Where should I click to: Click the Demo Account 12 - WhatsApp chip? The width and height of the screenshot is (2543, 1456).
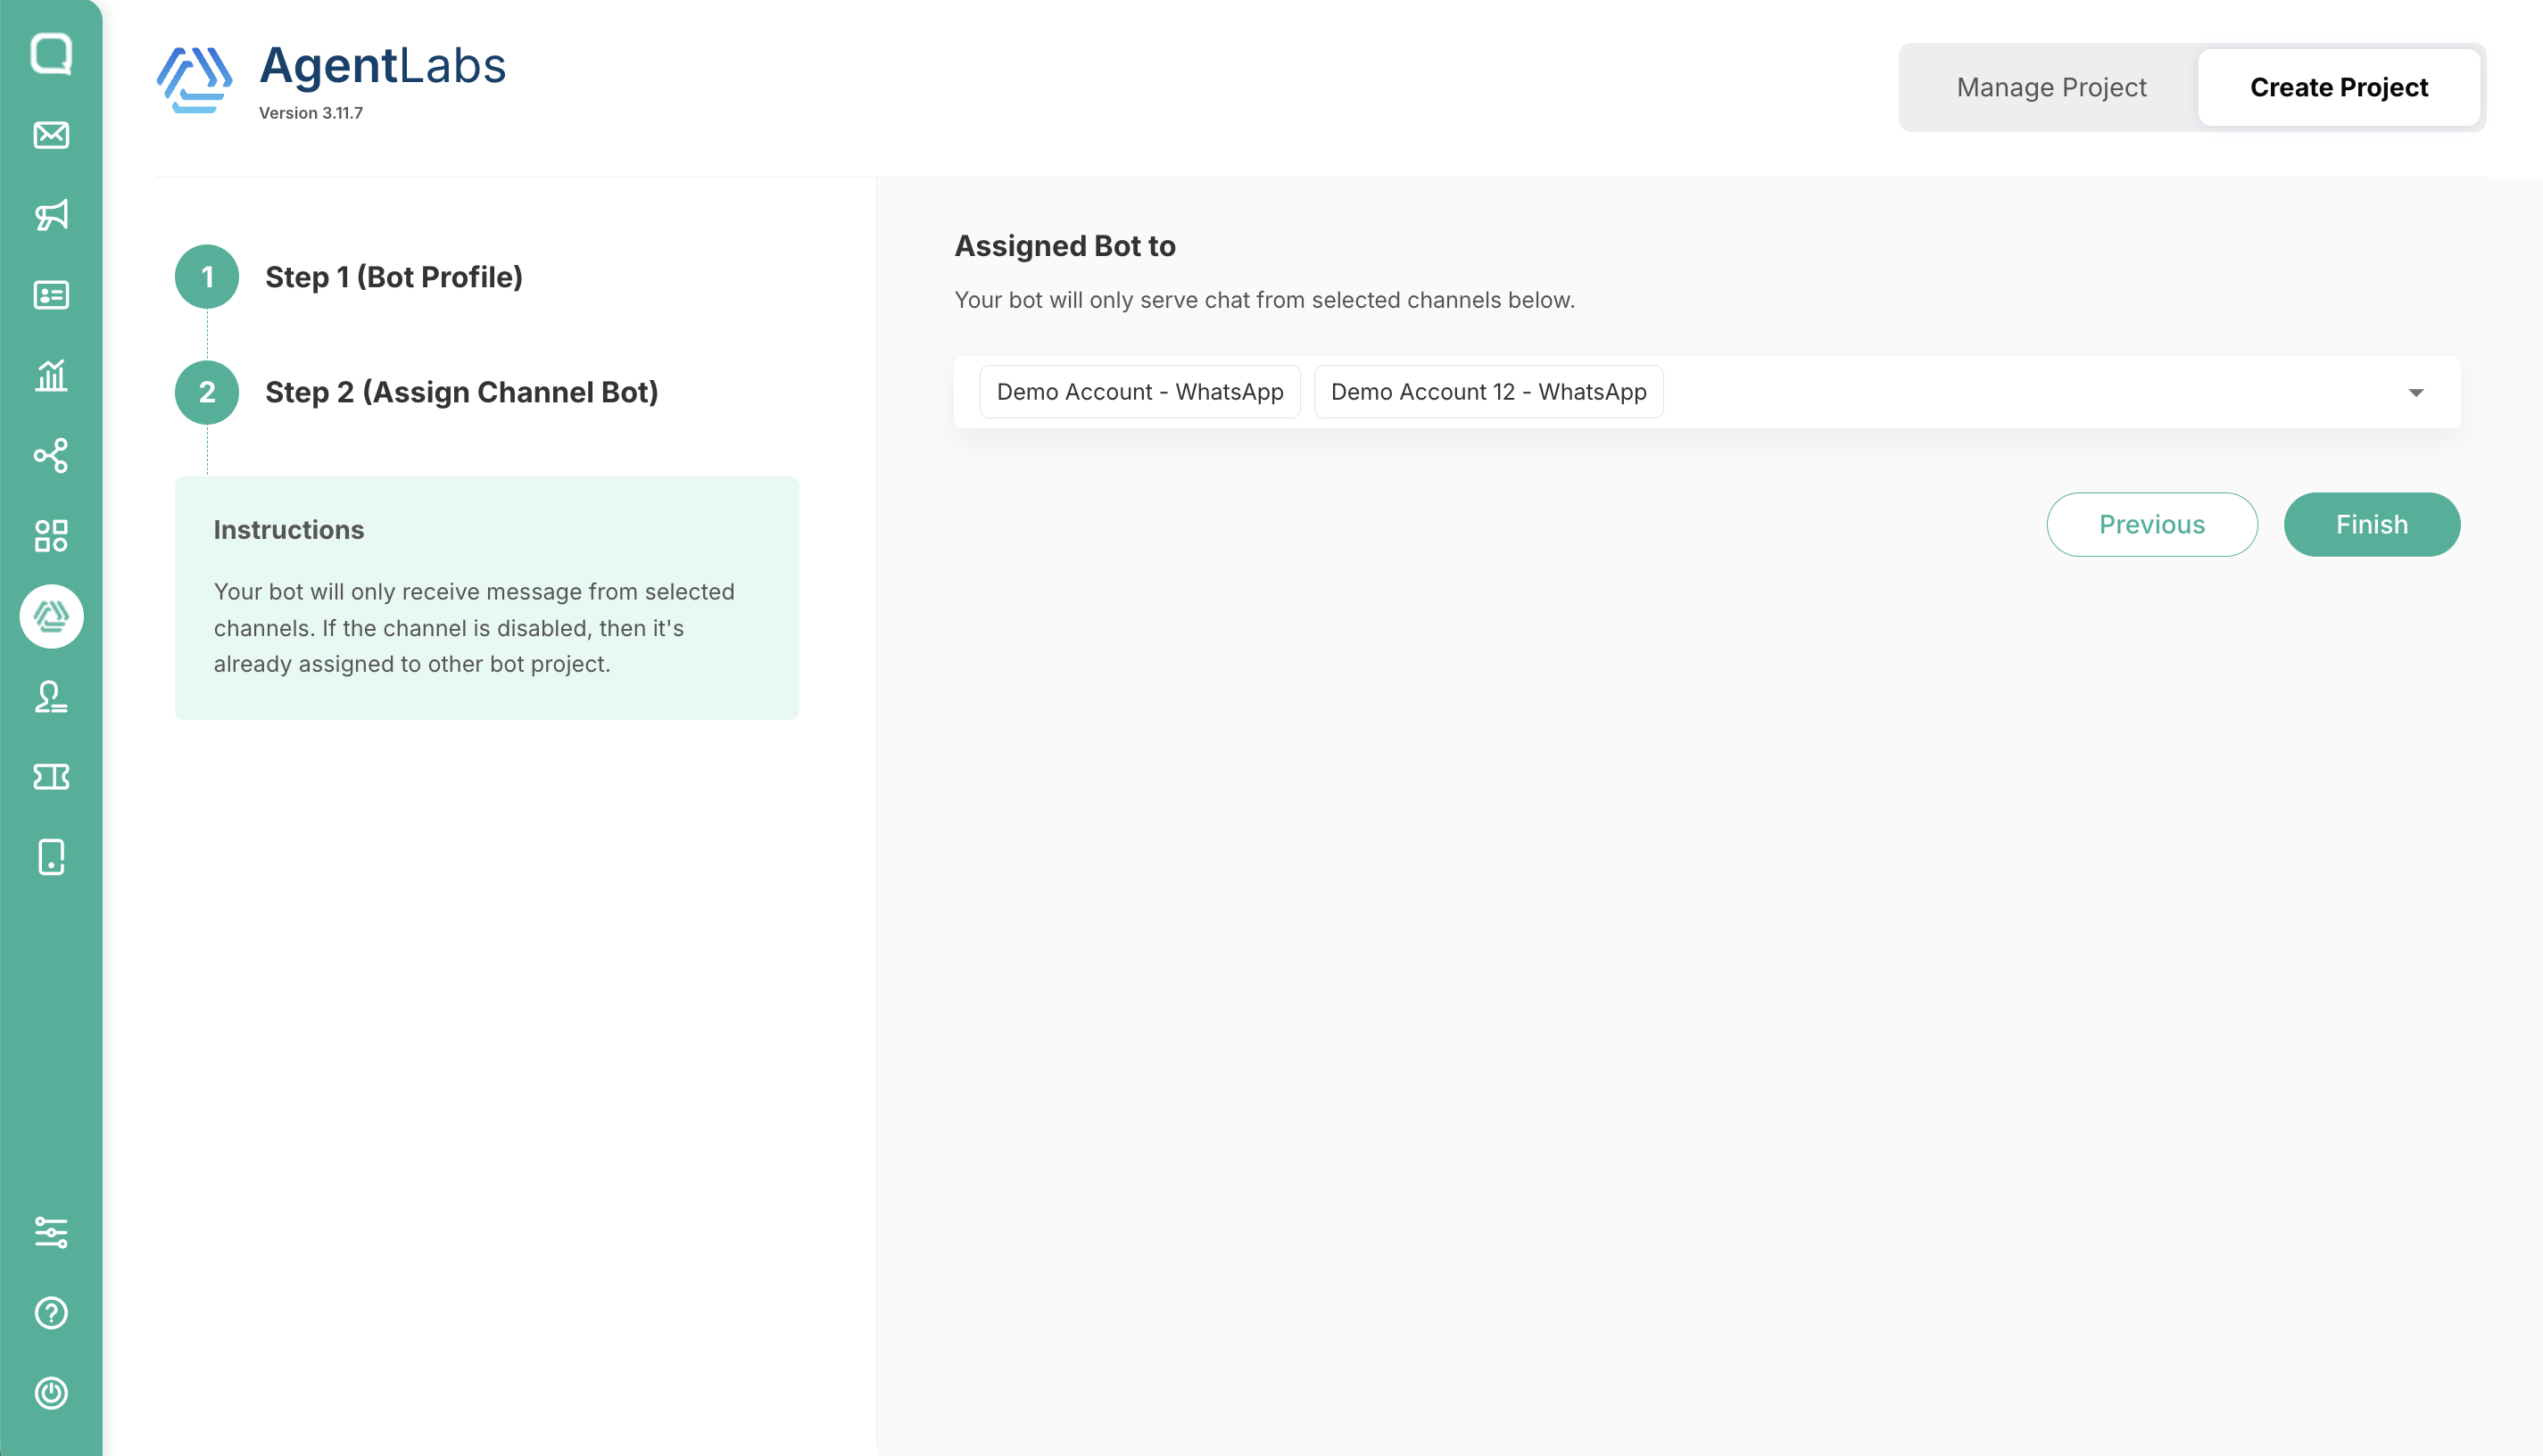1488,392
